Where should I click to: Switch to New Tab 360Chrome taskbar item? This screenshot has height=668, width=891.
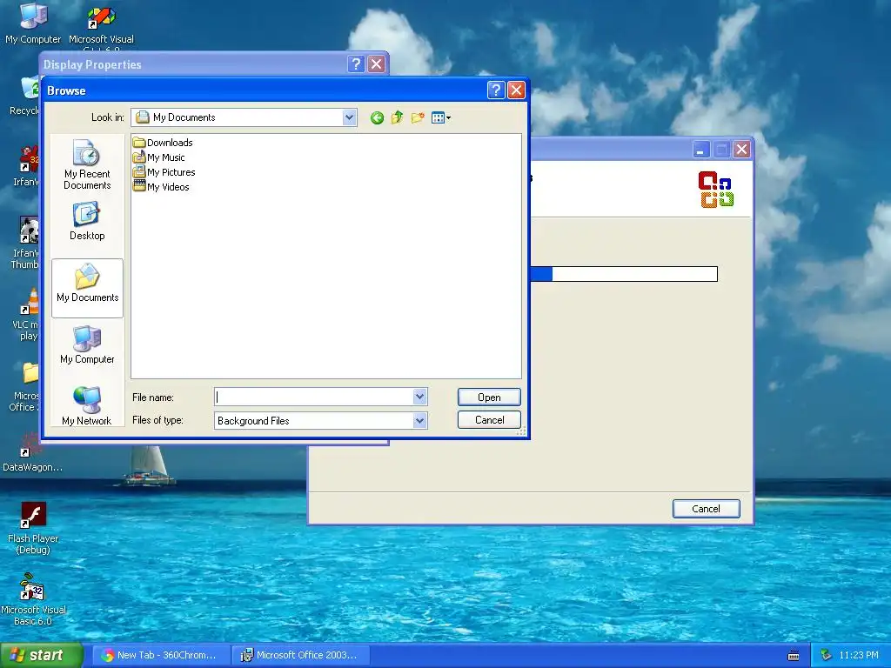click(x=161, y=655)
